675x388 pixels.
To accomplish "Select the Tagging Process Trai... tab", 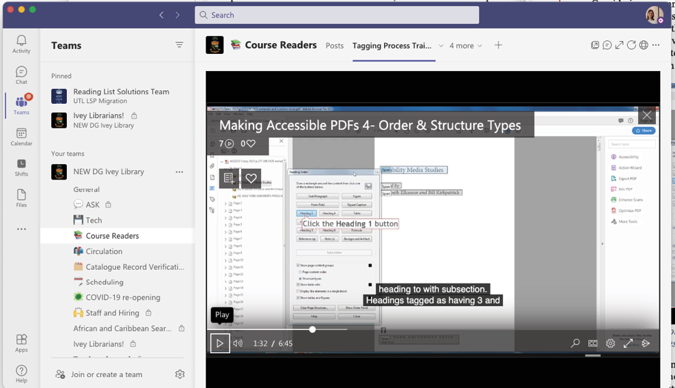I will tap(391, 46).
